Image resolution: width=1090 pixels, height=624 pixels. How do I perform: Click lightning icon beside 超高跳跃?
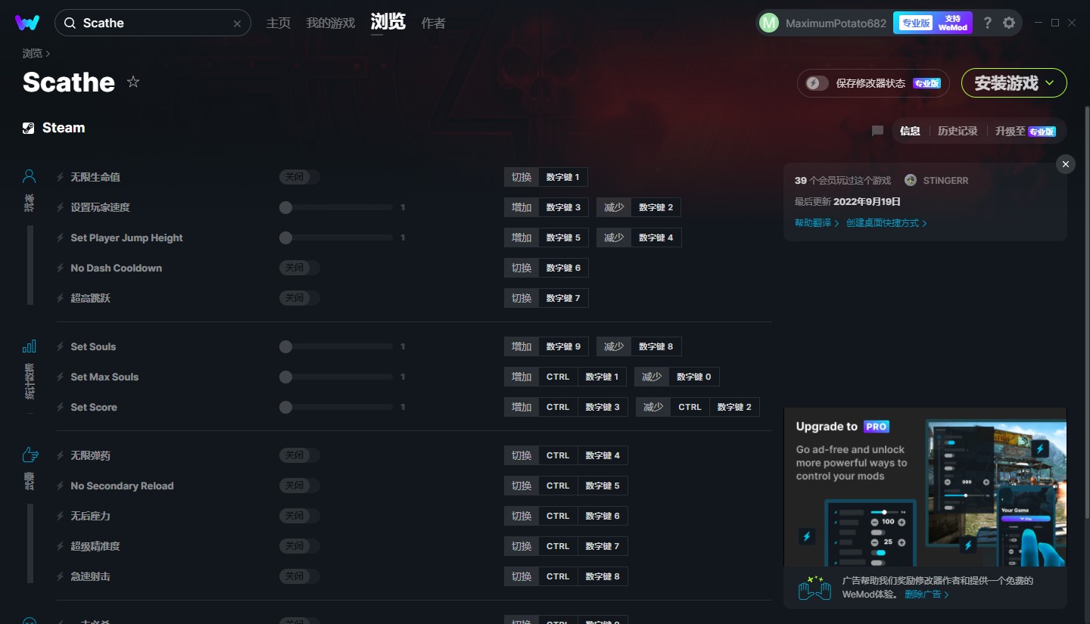tap(61, 298)
